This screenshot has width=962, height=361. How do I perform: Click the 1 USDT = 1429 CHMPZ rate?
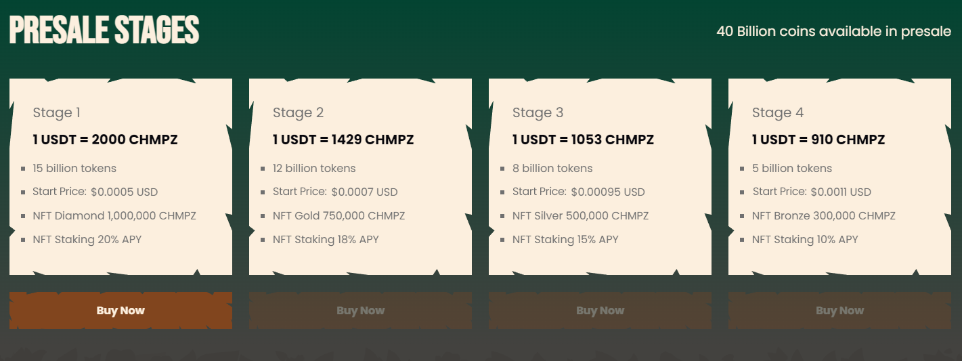click(343, 140)
